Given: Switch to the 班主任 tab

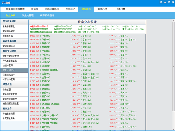Looking at the screenshot, I should (36, 9).
